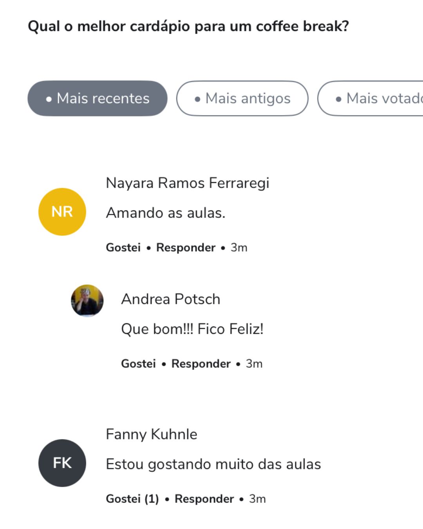Image resolution: width=423 pixels, height=529 pixels.
Task: Open Nayara Ramos Ferraregi's name link
Action: pos(187,183)
